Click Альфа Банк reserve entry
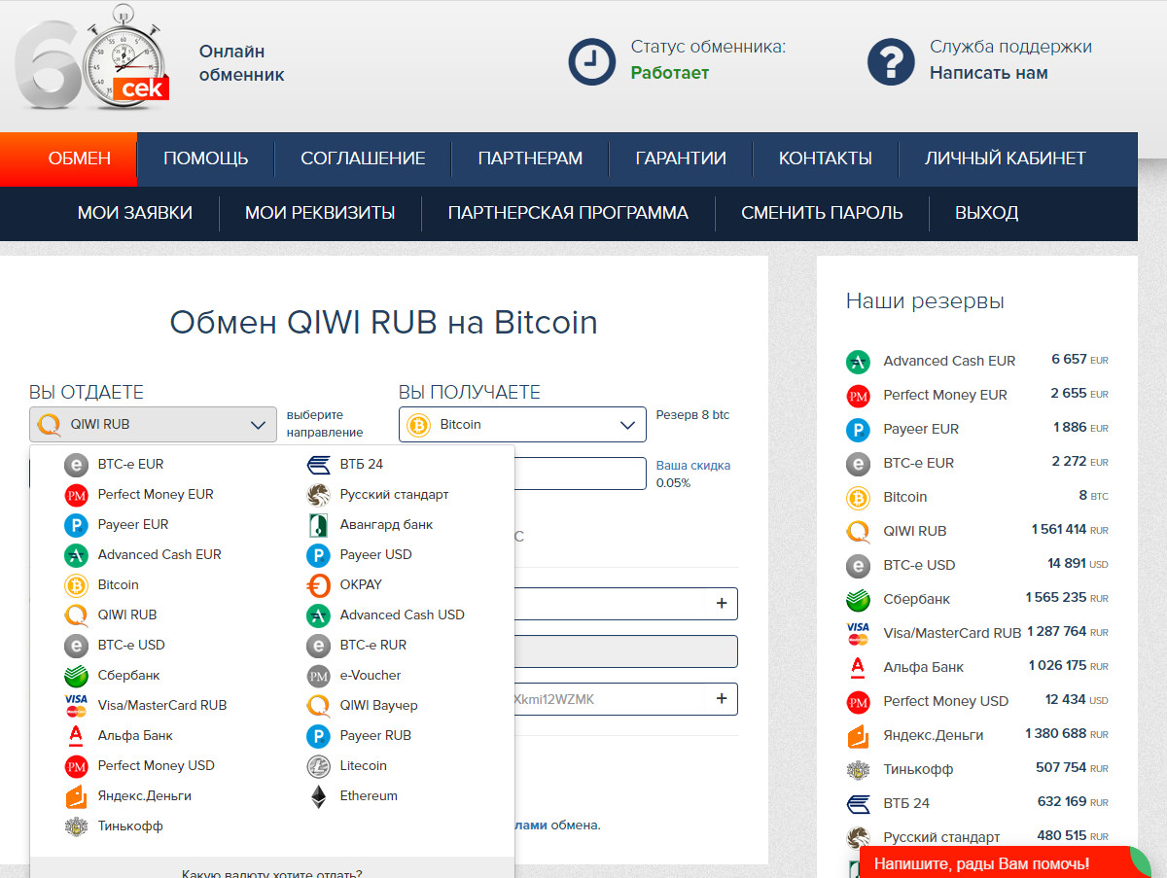Image resolution: width=1167 pixels, height=878 pixels. click(x=976, y=667)
